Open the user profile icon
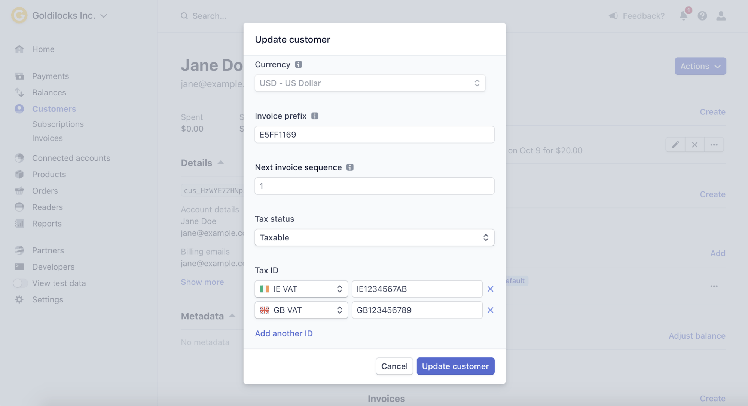748x406 pixels. pyautogui.click(x=721, y=16)
